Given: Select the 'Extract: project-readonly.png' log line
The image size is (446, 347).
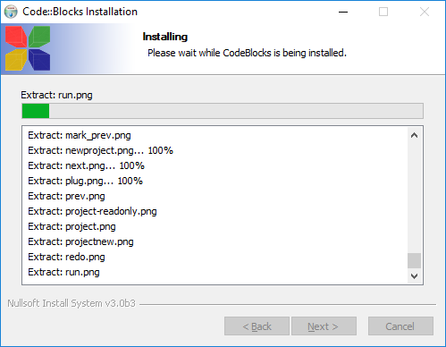Looking at the screenshot, I should point(92,211).
